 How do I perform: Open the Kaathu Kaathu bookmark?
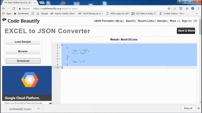click(63, 13)
